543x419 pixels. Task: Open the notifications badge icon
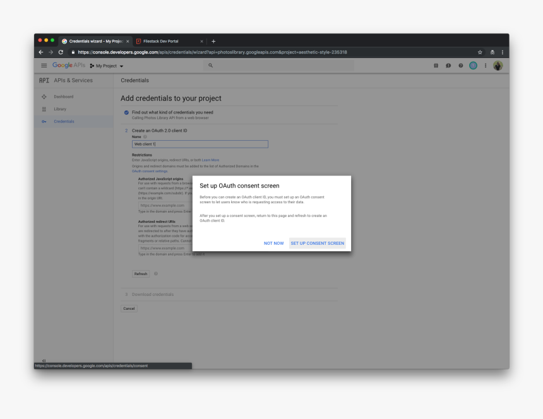473,66
